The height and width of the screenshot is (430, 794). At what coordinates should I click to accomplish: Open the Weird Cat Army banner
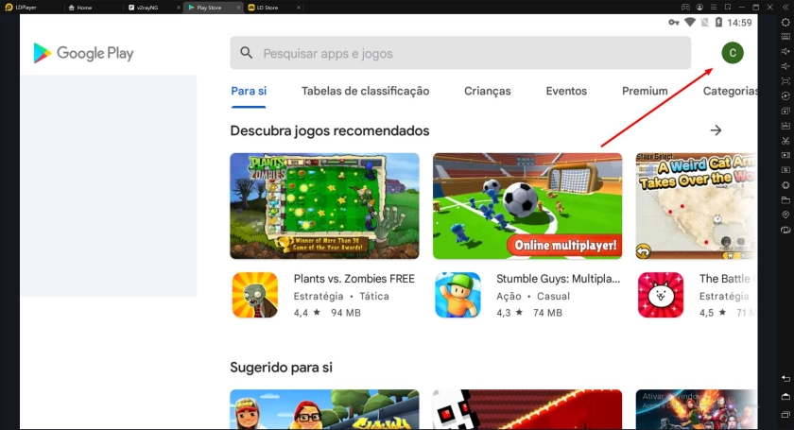point(697,206)
